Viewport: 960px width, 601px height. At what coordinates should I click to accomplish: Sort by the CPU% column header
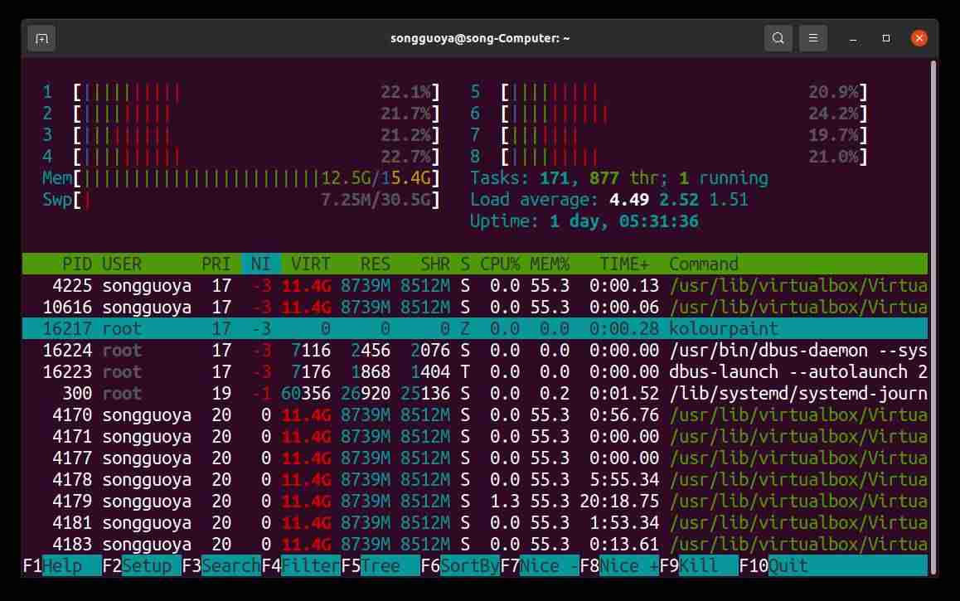point(500,264)
